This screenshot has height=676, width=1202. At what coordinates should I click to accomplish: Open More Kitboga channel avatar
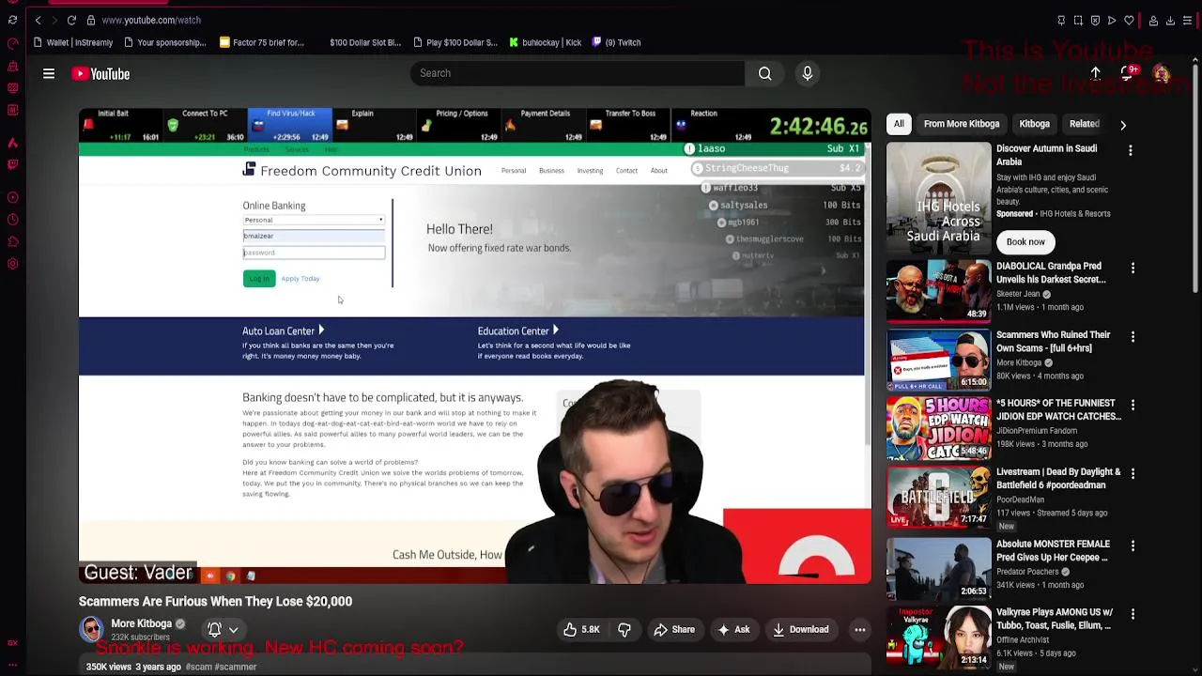[x=91, y=629]
